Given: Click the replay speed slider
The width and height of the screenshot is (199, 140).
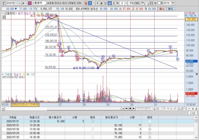Looking at the screenshot, I should [144, 109].
